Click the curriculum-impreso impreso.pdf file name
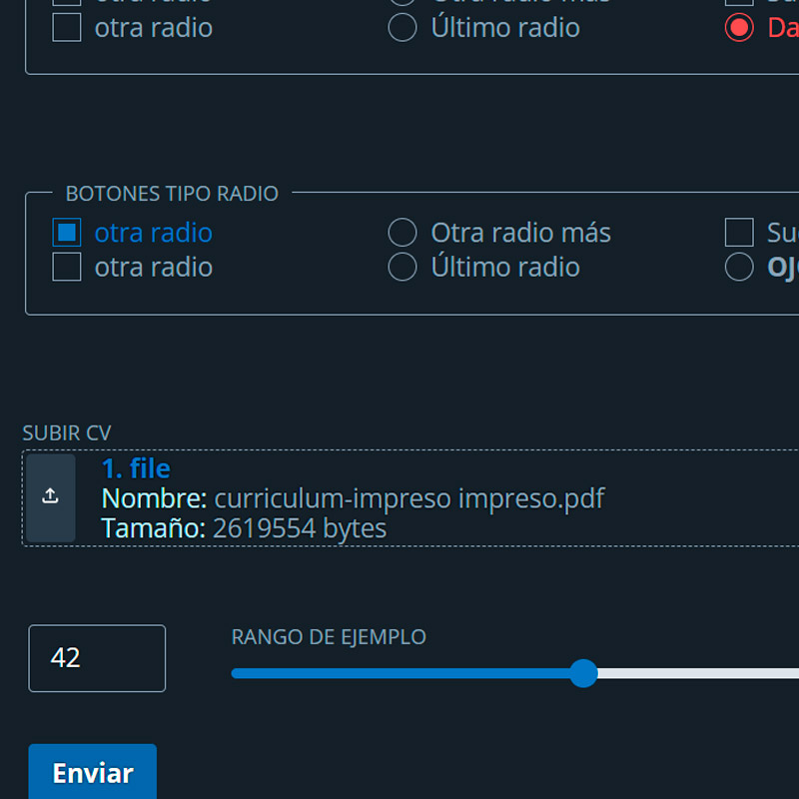 [408, 498]
